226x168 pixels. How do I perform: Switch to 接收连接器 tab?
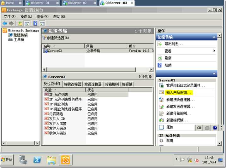73,84
